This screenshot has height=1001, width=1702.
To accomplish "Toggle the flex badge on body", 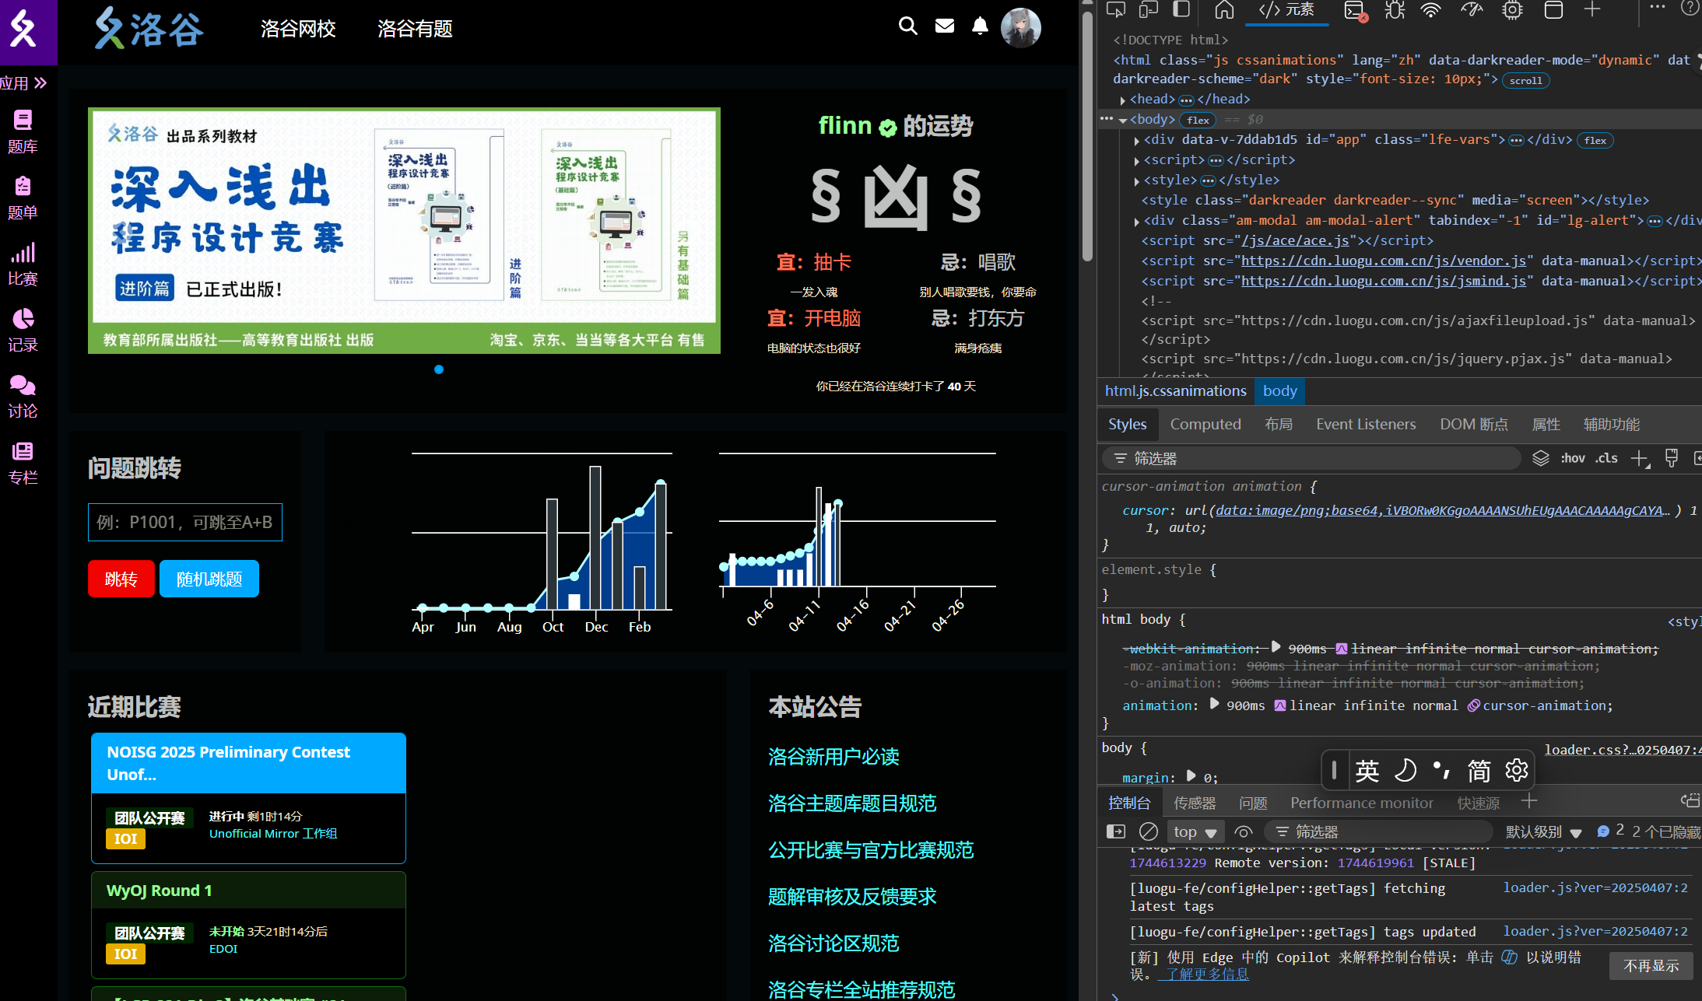I will tap(1198, 120).
